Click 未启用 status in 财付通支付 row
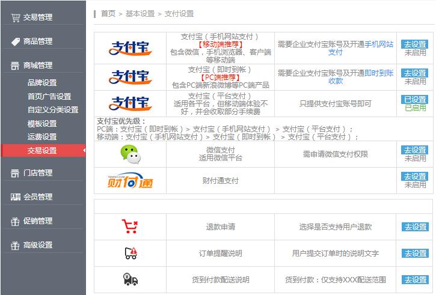436x295 pixels. pos(415,184)
